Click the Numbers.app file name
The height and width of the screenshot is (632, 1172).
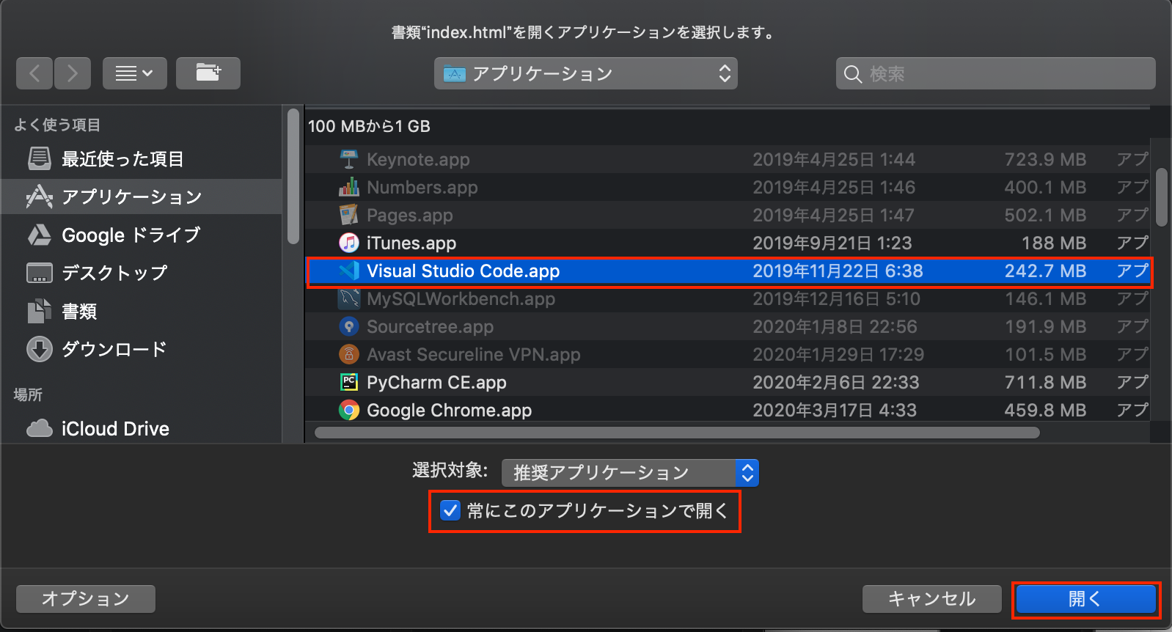click(x=422, y=187)
